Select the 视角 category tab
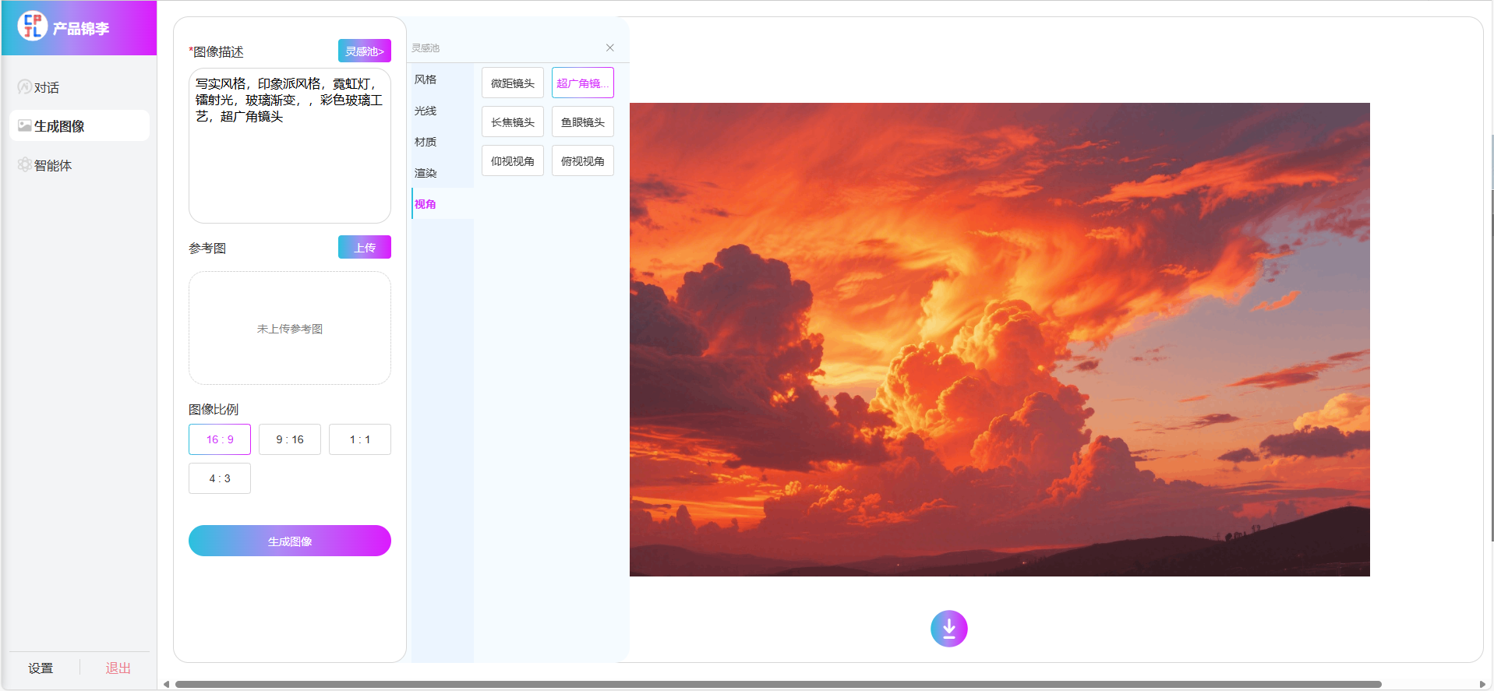Viewport: 1494px width, 691px height. tap(443, 204)
